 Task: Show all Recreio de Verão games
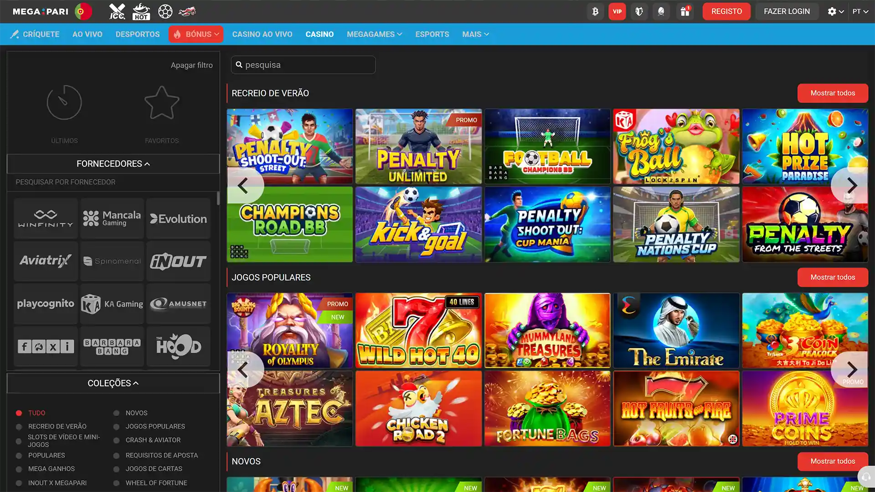pos(833,93)
